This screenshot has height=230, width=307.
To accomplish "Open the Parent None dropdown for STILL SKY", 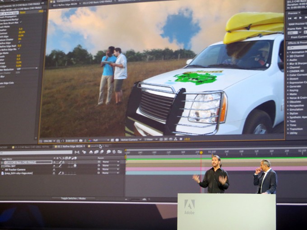I will pyautogui.click(x=111, y=166).
